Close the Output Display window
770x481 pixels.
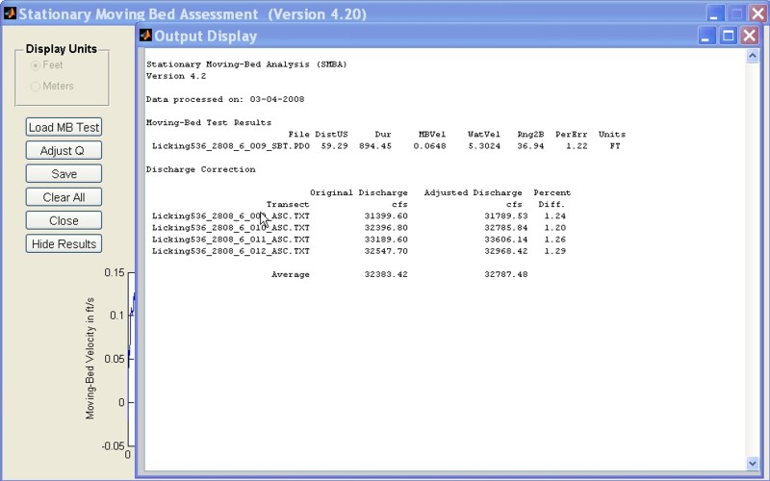pyautogui.click(x=750, y=36)
